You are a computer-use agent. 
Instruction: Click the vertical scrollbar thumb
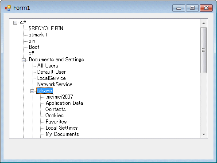(x=204, y=50)
